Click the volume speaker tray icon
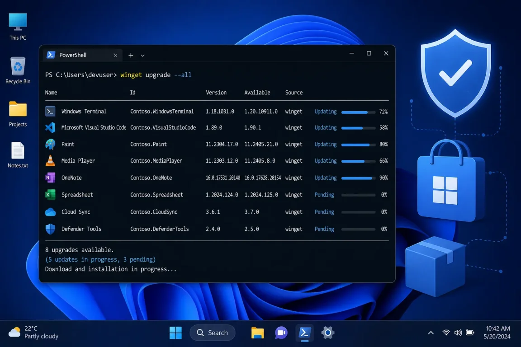This screenshot has width=521, height=347. (458, 333)
